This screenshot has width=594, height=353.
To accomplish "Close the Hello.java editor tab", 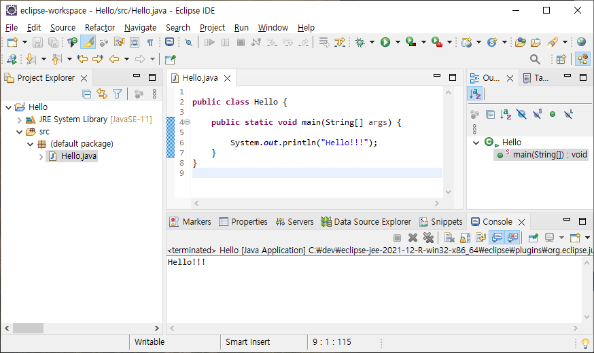I will coord(227,78).
